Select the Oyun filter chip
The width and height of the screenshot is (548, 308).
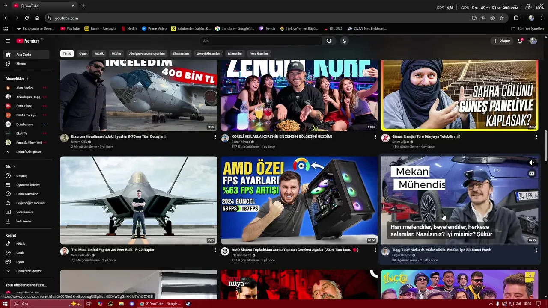click(83, 53)
